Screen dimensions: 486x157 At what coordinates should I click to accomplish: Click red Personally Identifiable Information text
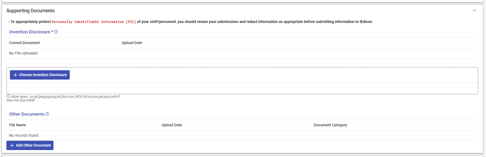click(94, 22)
